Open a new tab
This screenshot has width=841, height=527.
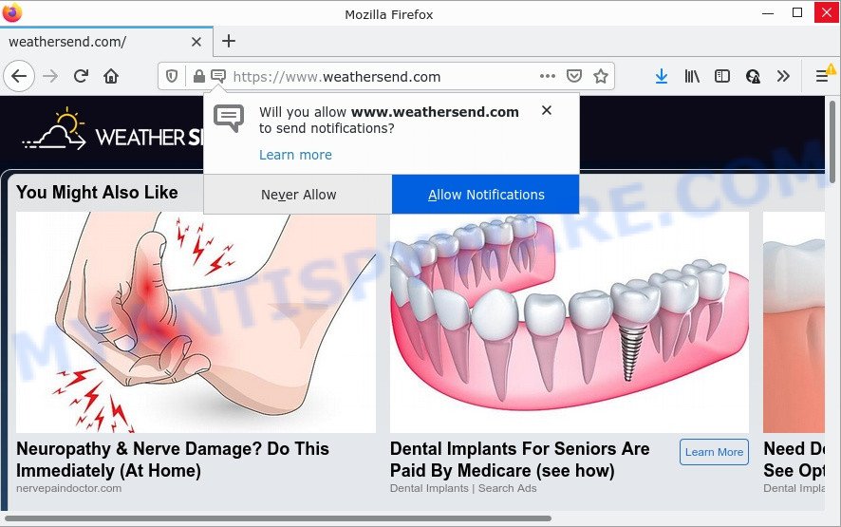tap(229, 41)
